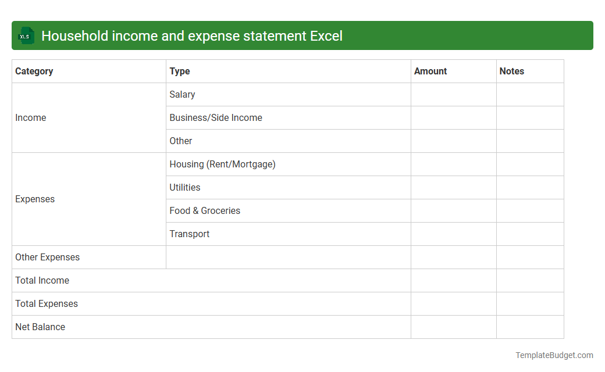Select the Other Expenses row
Image resolution: width=605 pixels, height=372 pixels.
tap(47, 257)
